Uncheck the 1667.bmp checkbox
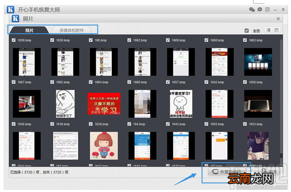The width and height of the screenshot is (291, 192). tap(14, 82)
